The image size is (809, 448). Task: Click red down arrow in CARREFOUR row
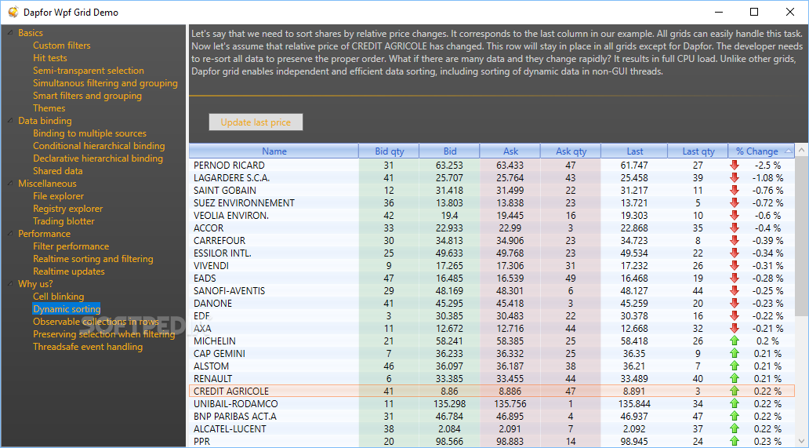coord(735,241)
